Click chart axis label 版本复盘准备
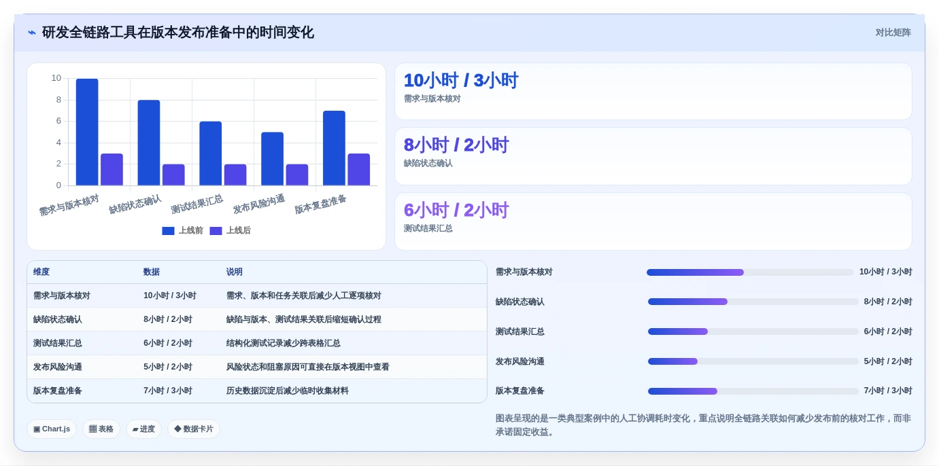 (321, 204)
